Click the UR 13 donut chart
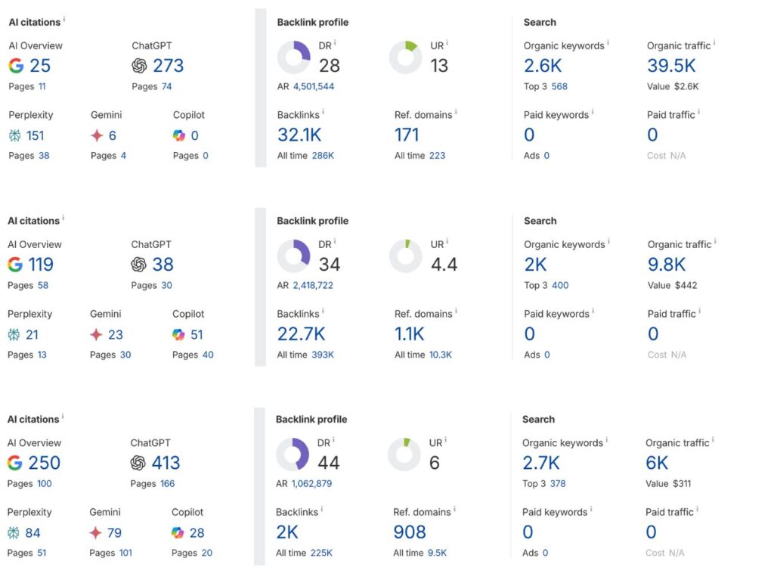The width and height of the screenshot is (774, 574). 405,57
